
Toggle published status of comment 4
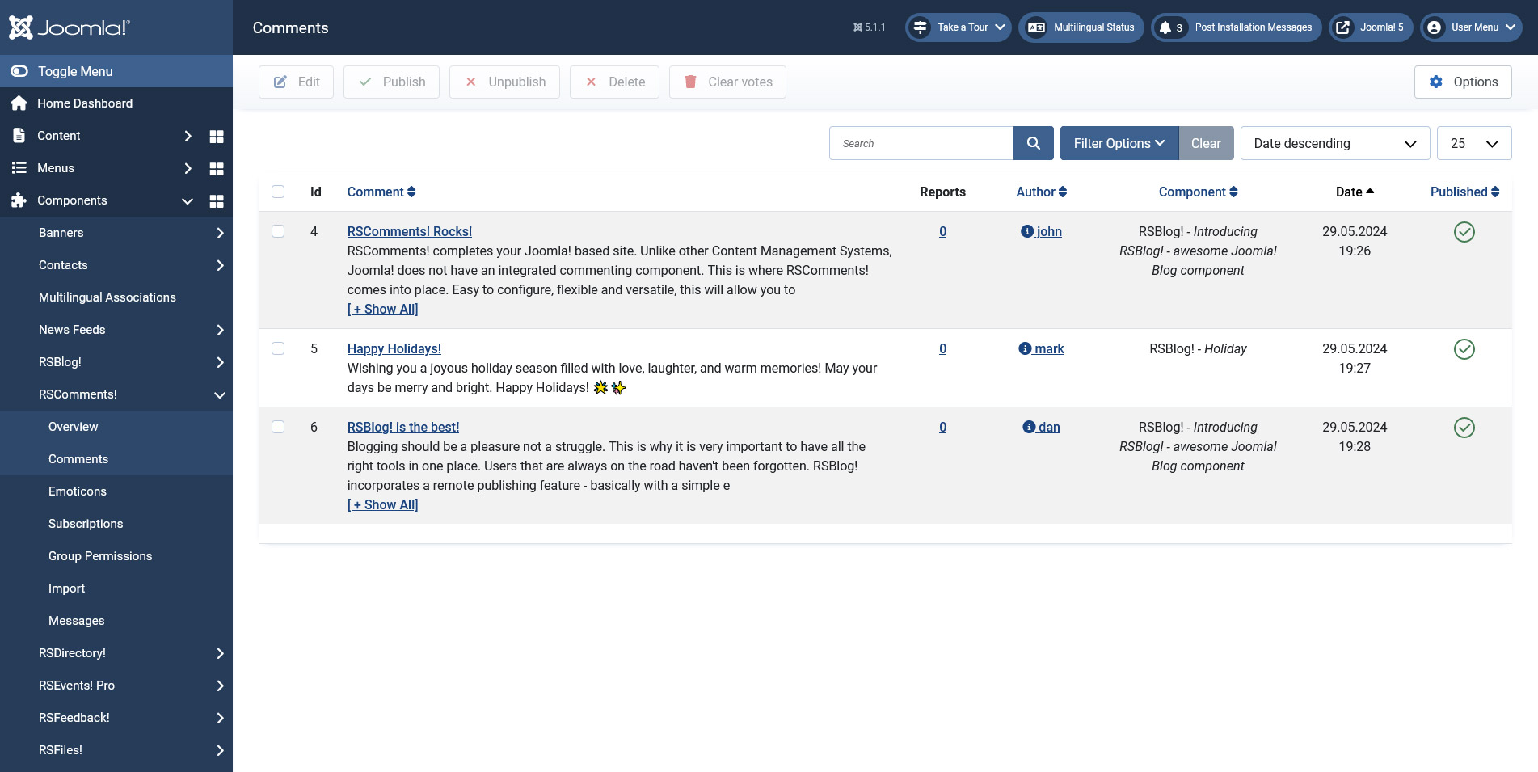pyautogui.click(x=1464, y=232)
